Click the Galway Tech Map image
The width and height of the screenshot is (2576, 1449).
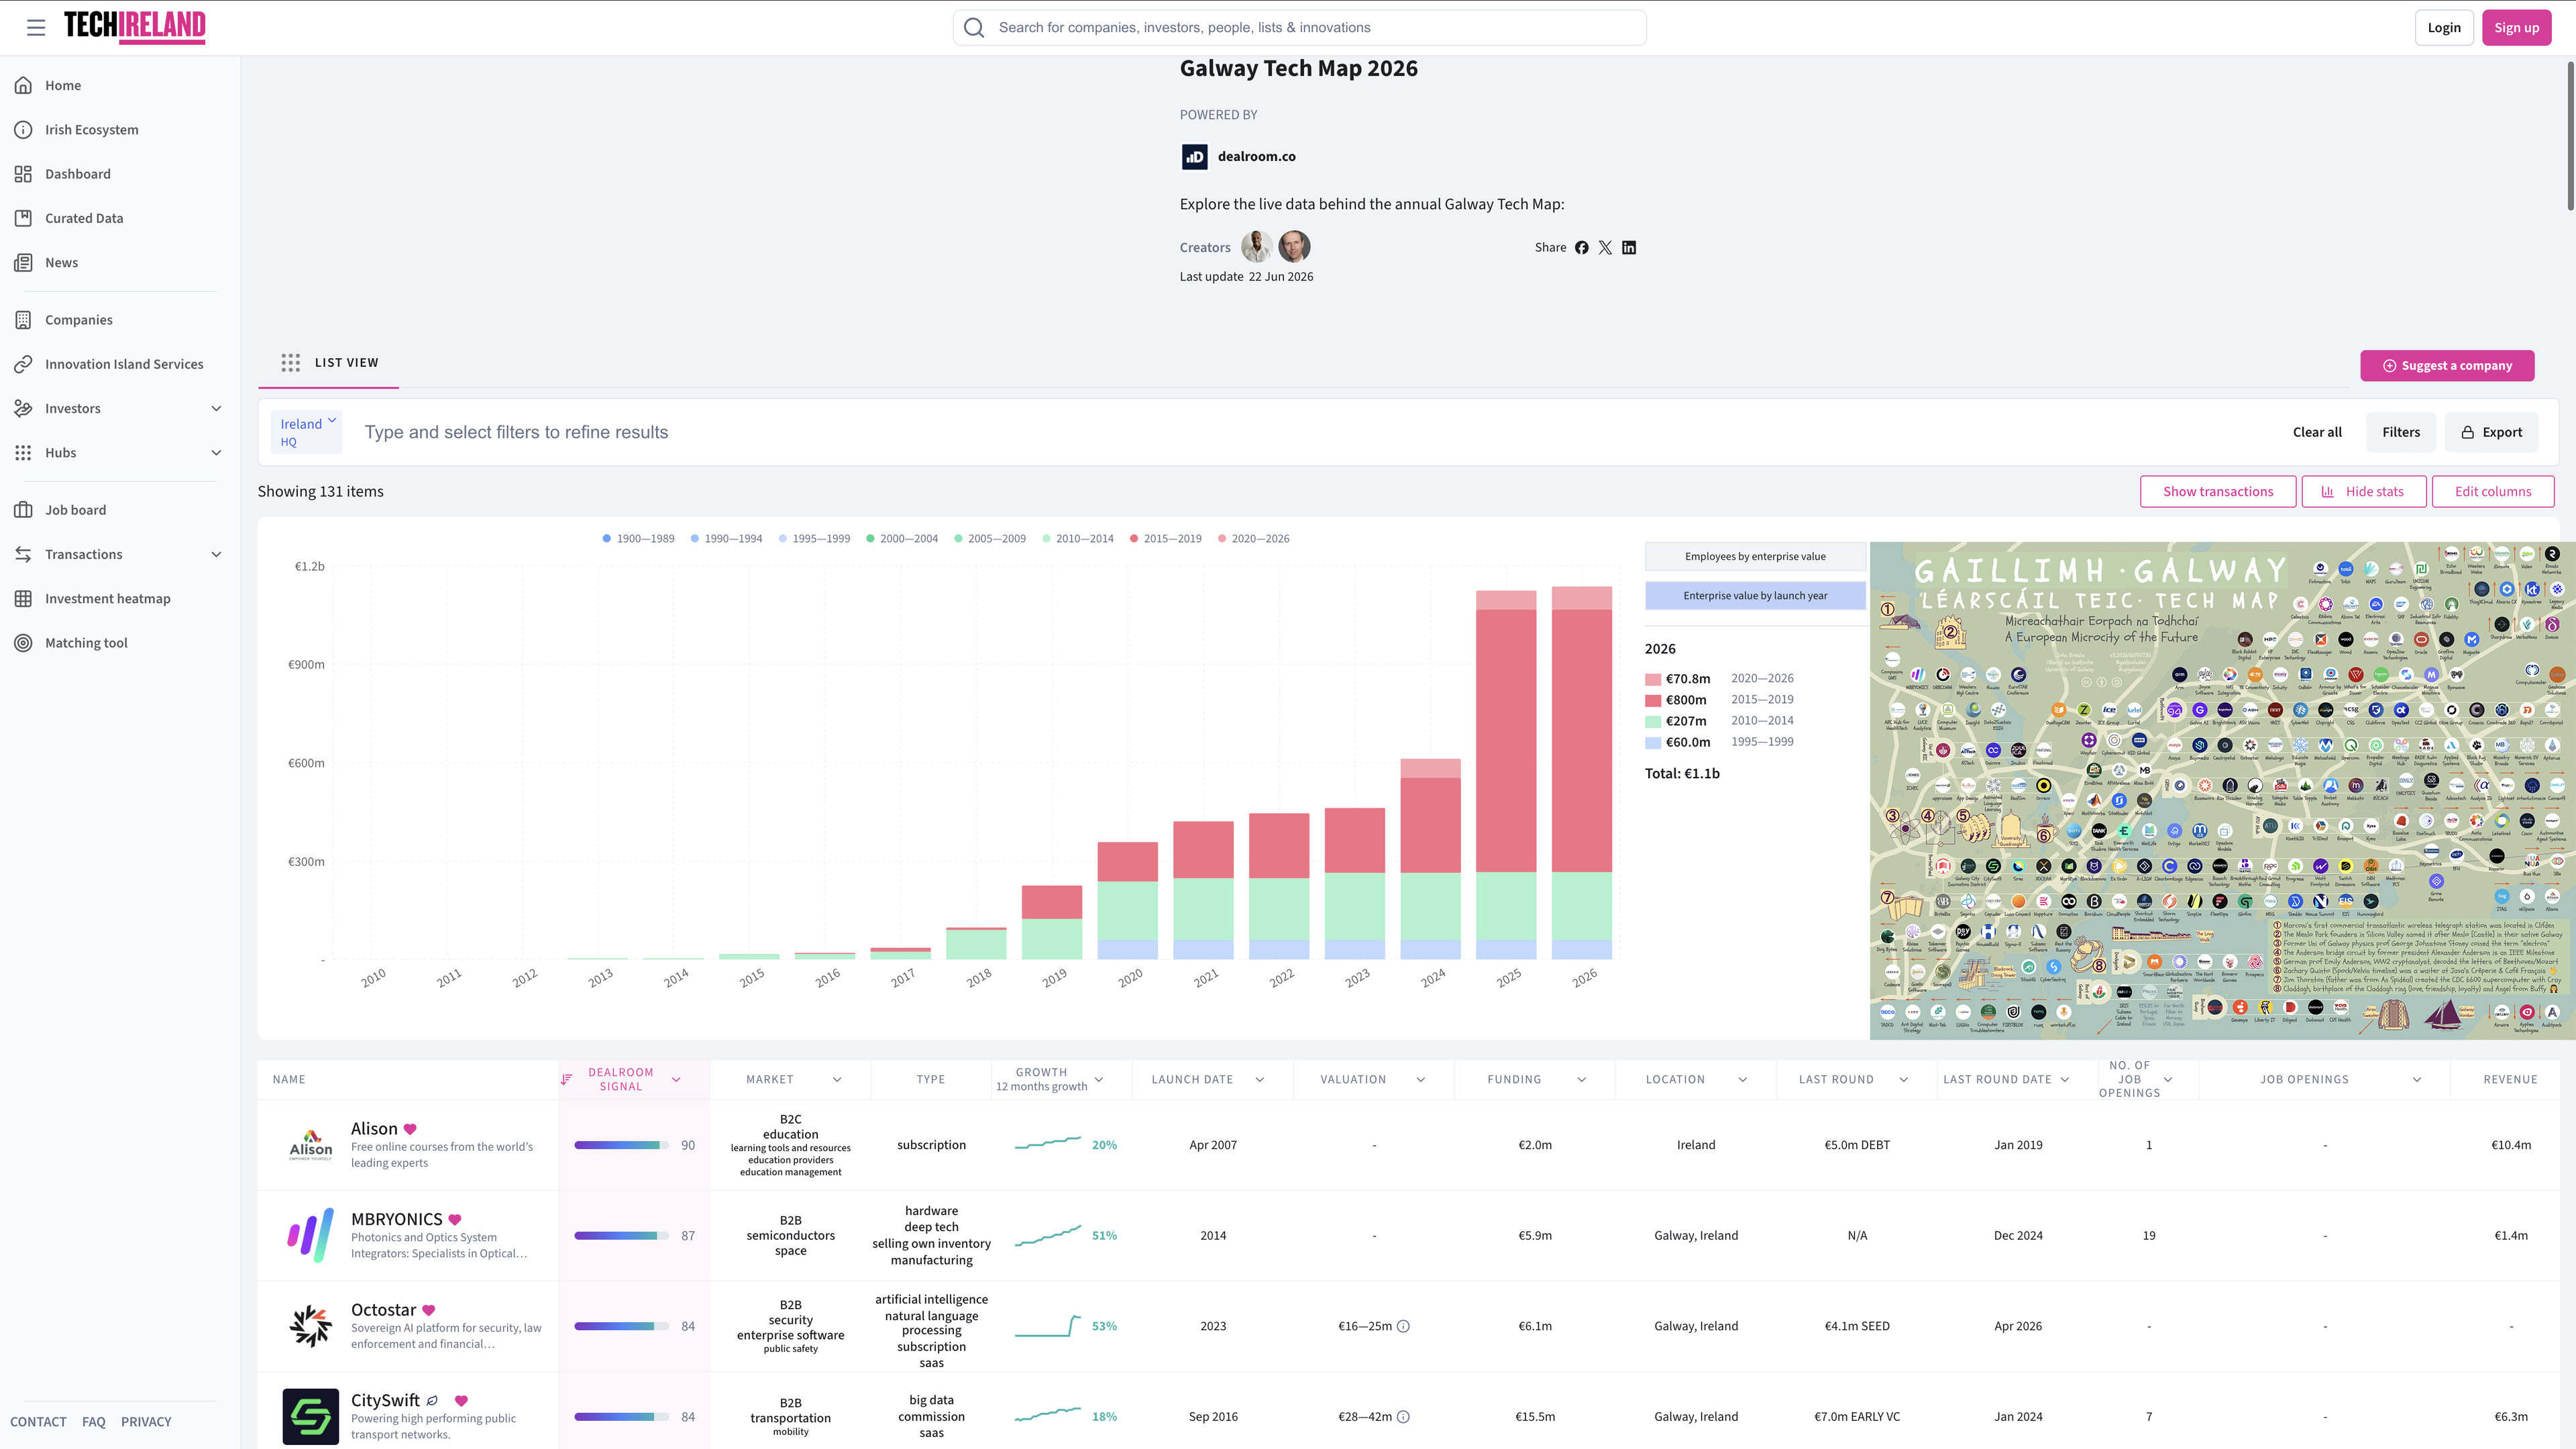2222,791
